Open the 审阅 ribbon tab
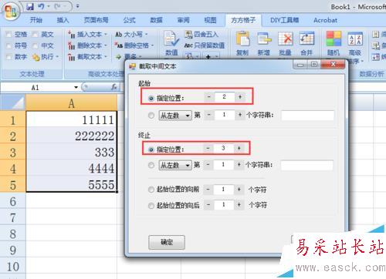Viewport: 386px width, 279px height. pos(183,20)
